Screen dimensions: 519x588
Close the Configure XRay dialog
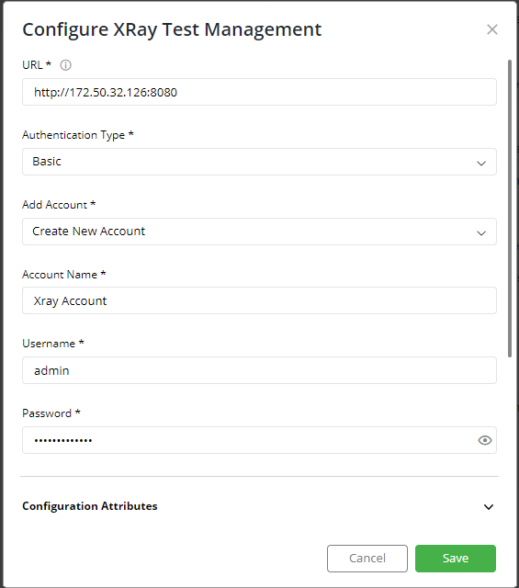[492, 29]
